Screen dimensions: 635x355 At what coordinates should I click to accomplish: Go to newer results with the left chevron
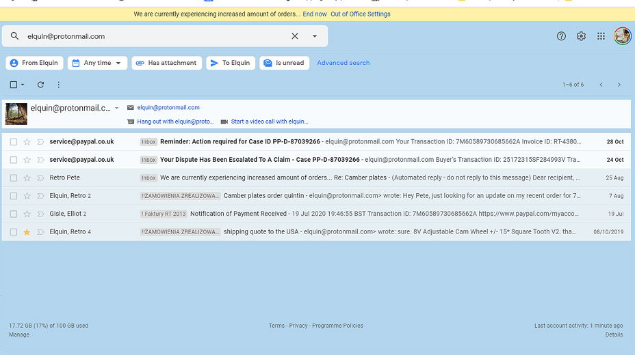pos(601,85)
